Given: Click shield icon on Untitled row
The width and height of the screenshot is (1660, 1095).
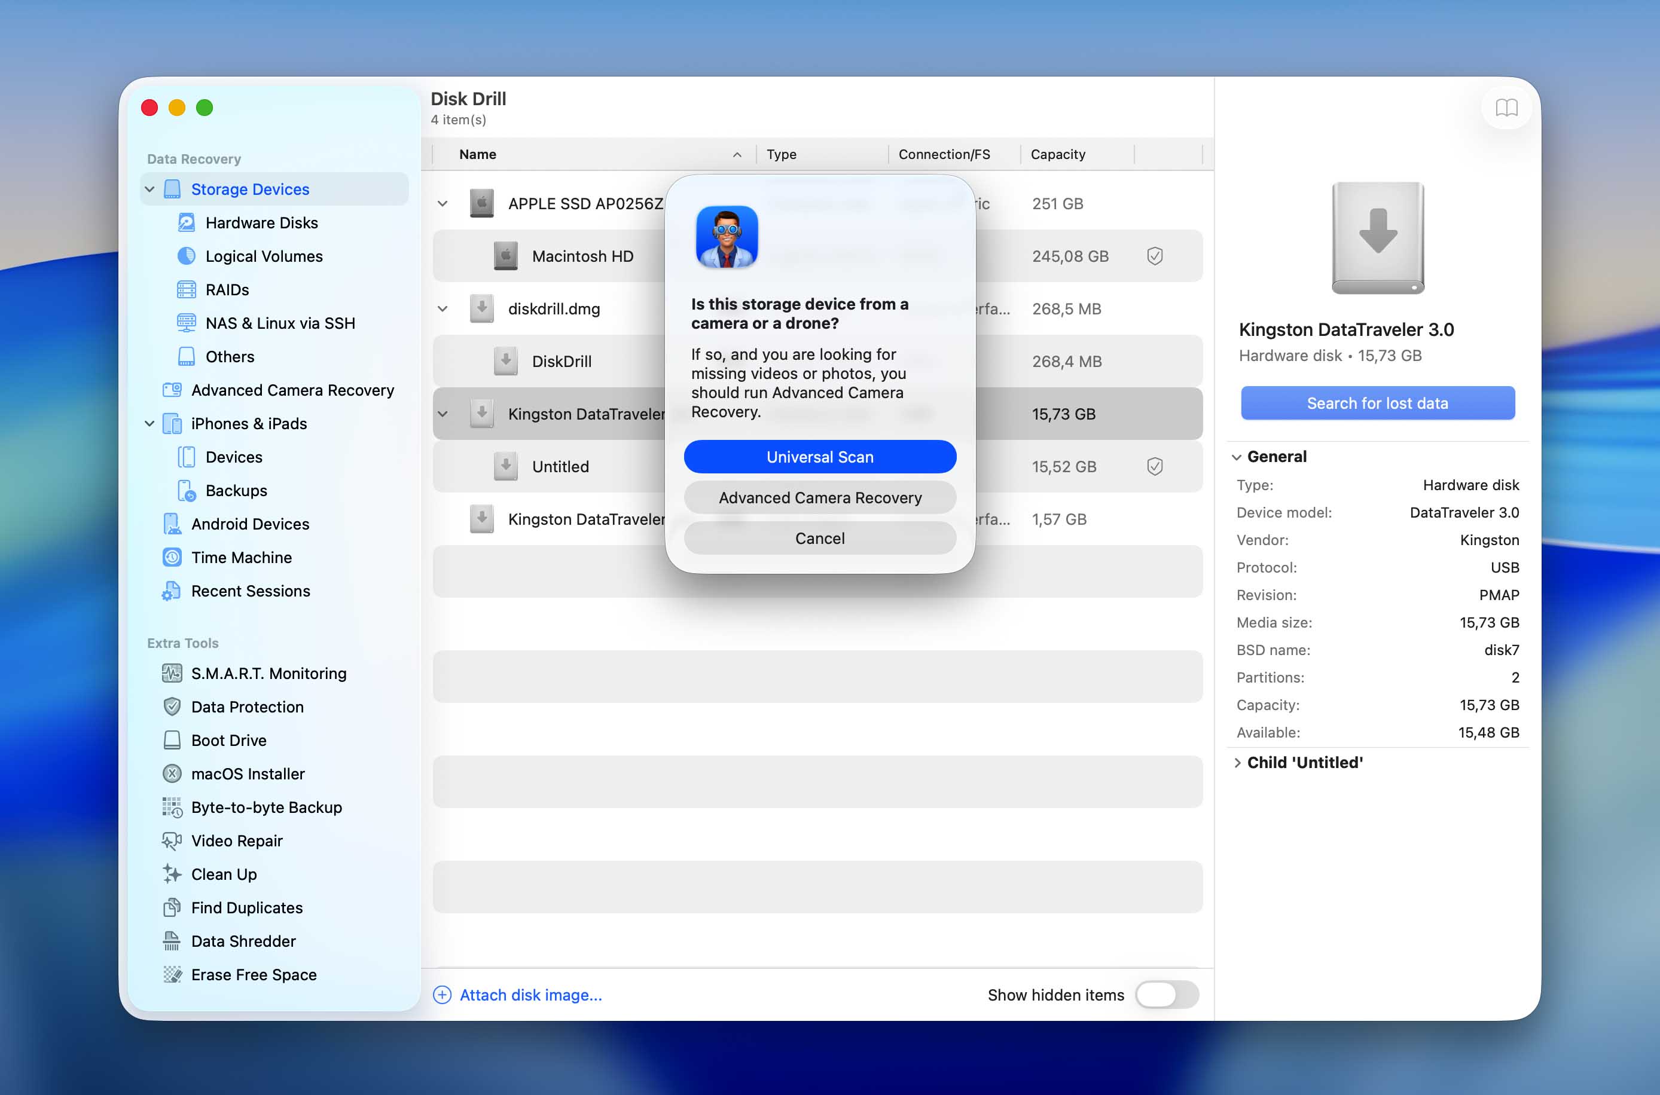Looking at the screenshot, I should (x=1155, y=467).
